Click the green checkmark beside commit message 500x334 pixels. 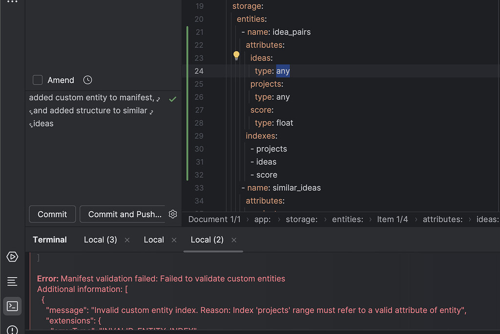[172, 98]
